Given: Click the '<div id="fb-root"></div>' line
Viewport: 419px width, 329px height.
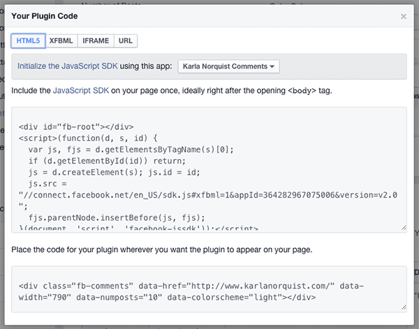Looking at the screenshot, I should tap(76, 126).
